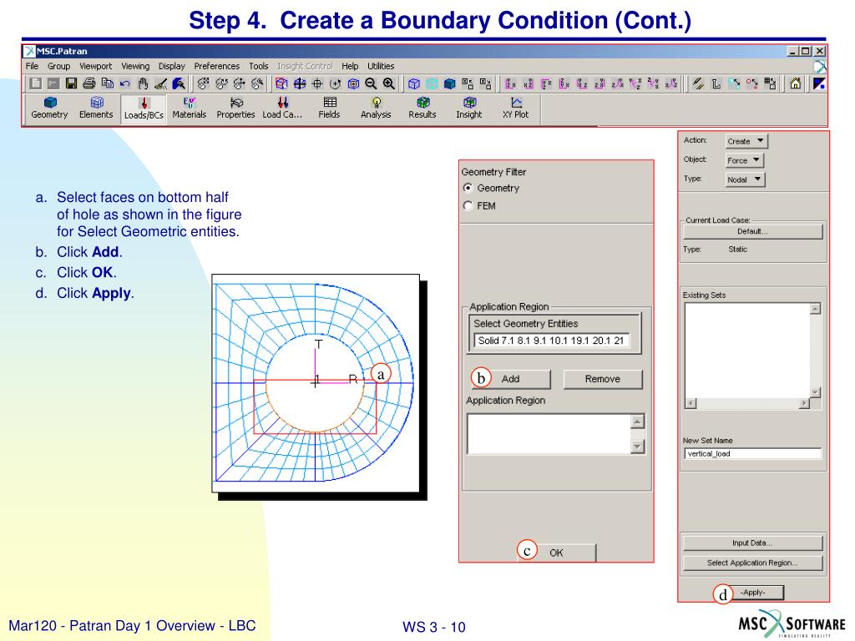
Task: Open the Type Nodal dropdown
Action: pos(746,179)
